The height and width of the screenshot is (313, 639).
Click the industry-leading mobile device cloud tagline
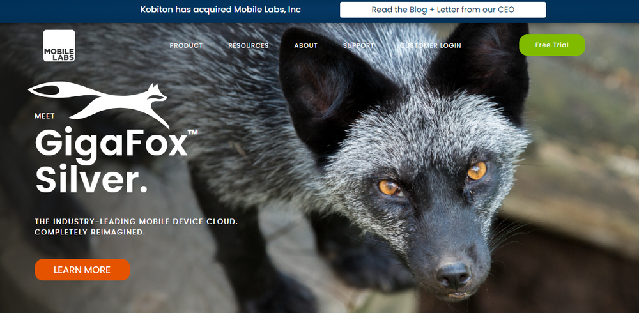(x=136, y=222)
